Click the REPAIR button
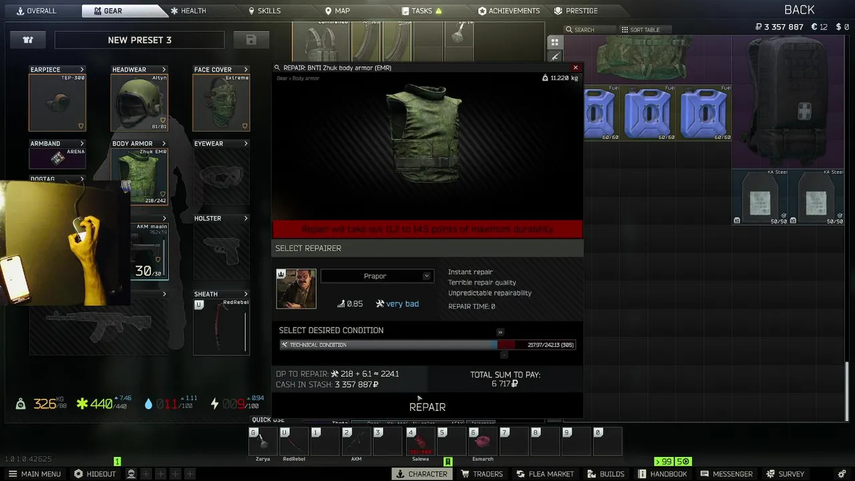This screenshot has height=481, width=855. tap(427, 407)
